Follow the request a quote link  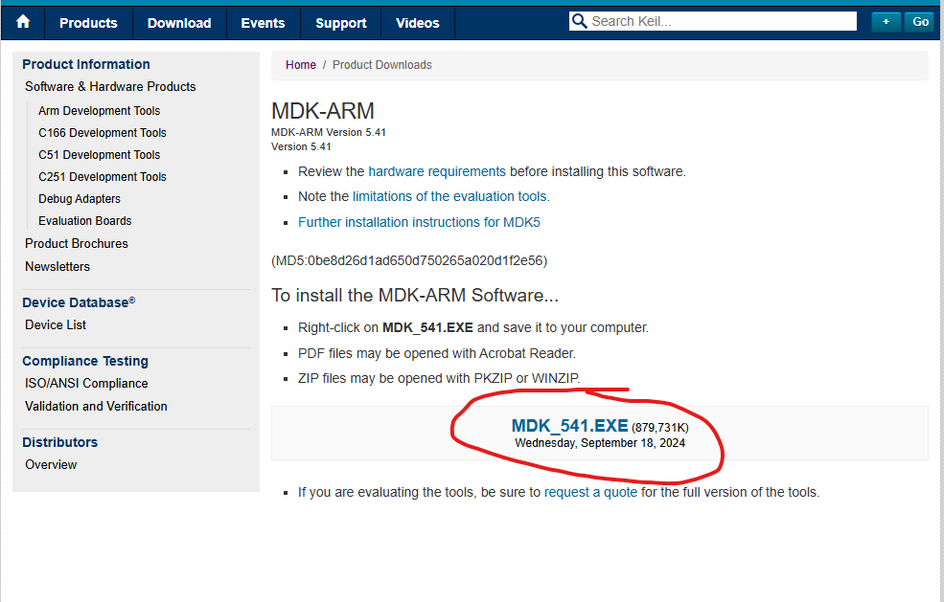pyautogui.click(x=590, y=492)
